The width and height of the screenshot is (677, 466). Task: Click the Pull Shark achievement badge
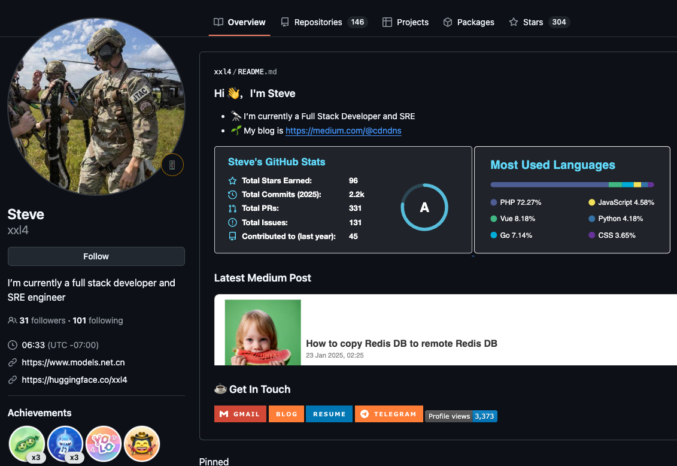(65, 444)
